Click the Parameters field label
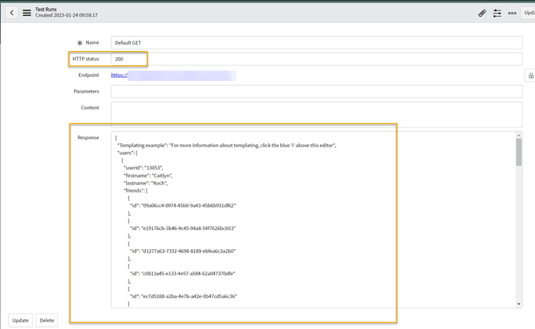Viewport: 535px width, 329px height. 86,91
